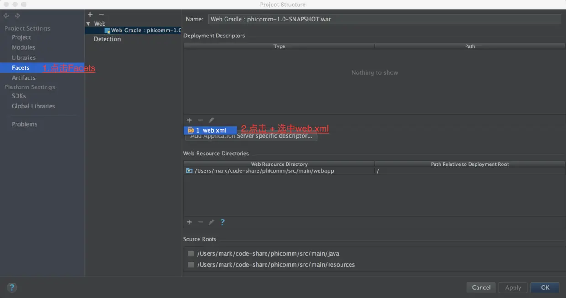The image size is (566, 298).
Task: Click Path column header in descriptors table
Action: (x=470, y=46)
